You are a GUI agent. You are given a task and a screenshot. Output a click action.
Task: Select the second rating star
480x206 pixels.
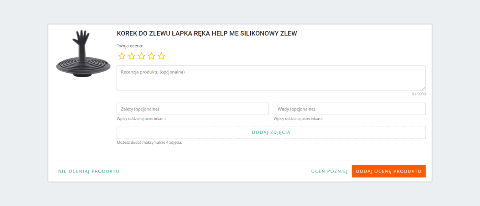tap(132, 56)
